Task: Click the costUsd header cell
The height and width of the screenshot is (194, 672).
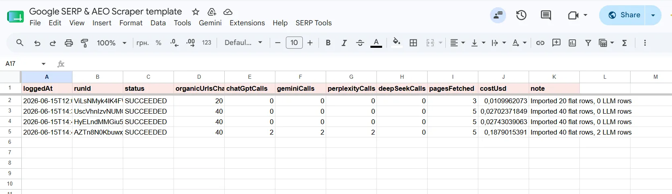Action: coord(503,88)
